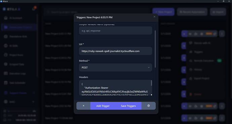This screenshot has width=232, height=124.
Task: Minimize the RTILA X window
Action: click(x=218, y=1)
